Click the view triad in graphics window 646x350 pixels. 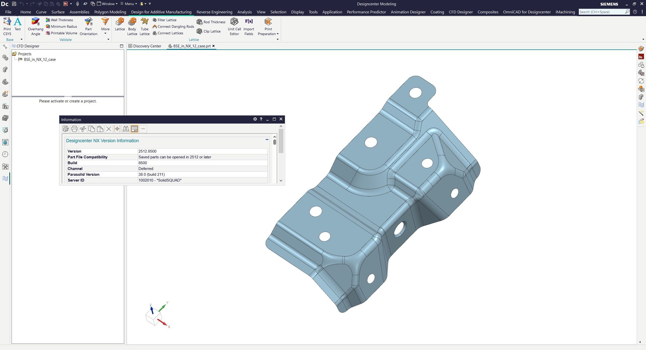coord(157,315)
